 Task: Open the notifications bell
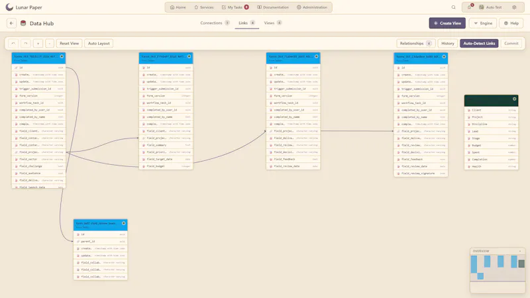click(470, 7)
